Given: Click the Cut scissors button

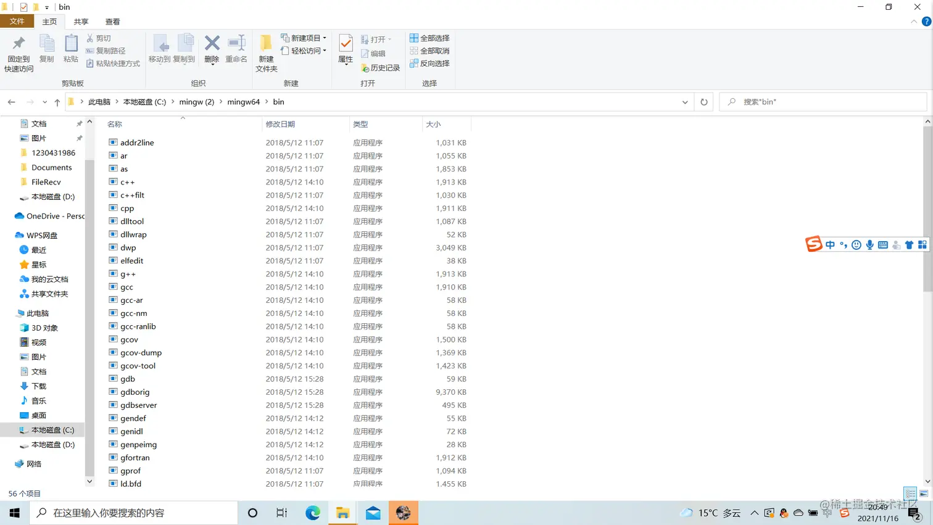Looking at the screenshot, I should (99, 38).
